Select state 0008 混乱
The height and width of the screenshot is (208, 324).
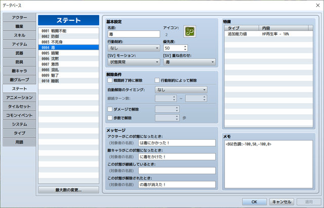coord(69,70)
